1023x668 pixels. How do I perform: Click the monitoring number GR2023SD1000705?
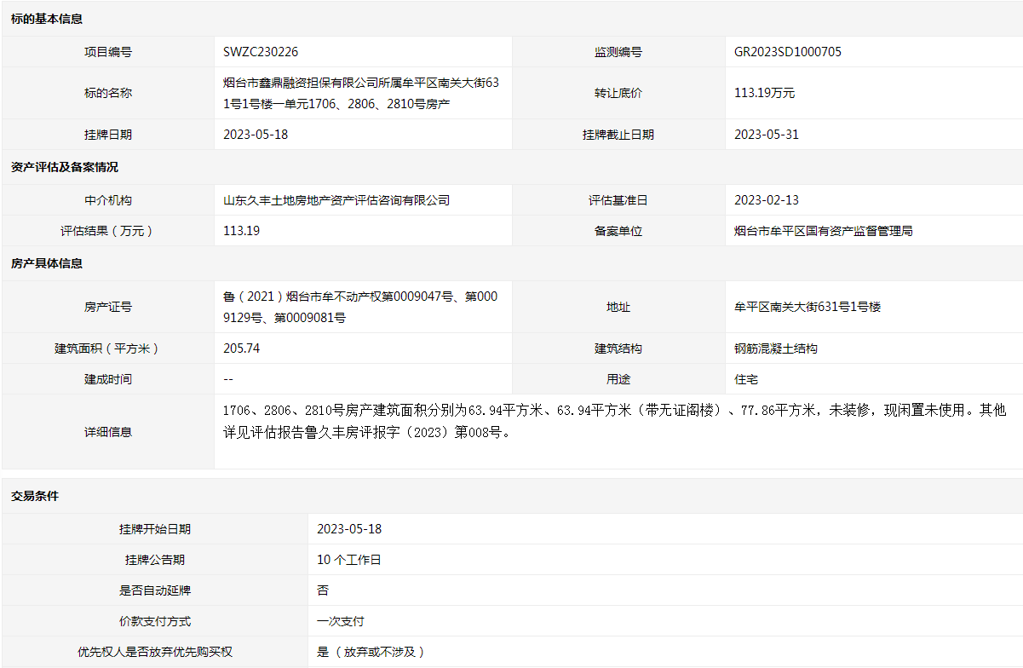click(788, 52)
